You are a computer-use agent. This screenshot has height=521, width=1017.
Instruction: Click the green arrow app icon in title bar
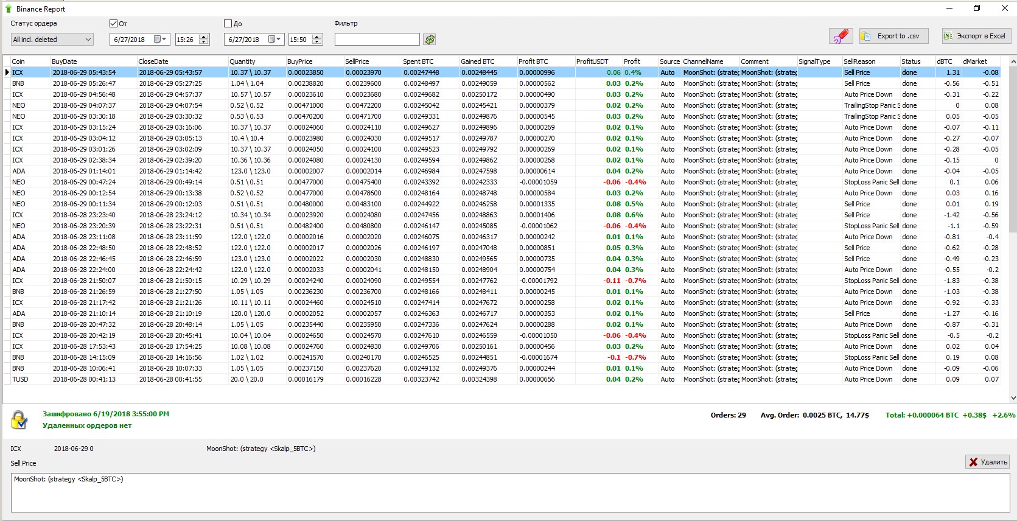(8, 9)
